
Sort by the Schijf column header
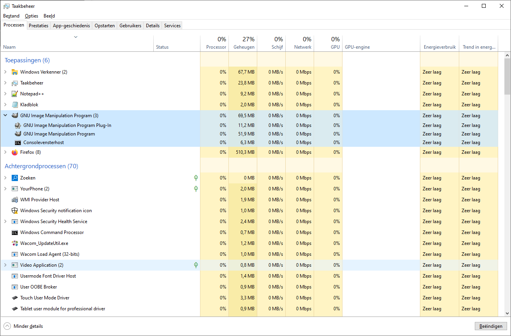click(271, 43)
